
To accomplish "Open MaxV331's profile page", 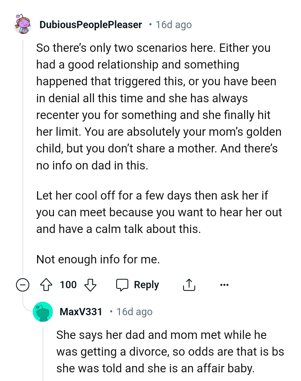I will click(x=81, y=312).
